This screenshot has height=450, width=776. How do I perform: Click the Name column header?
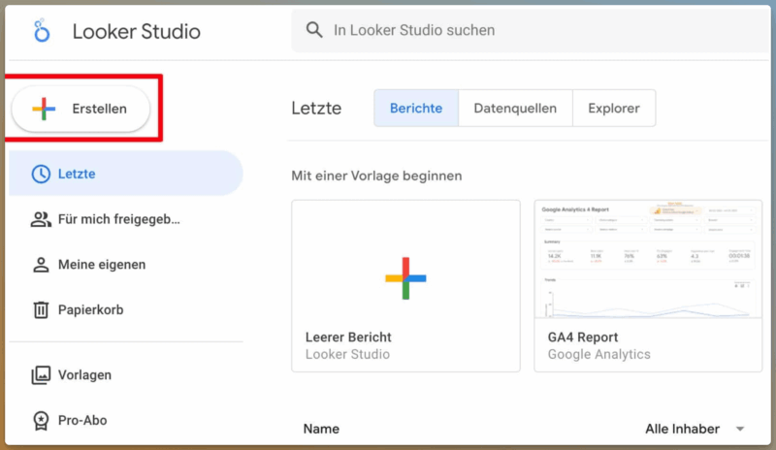(321, 429)
